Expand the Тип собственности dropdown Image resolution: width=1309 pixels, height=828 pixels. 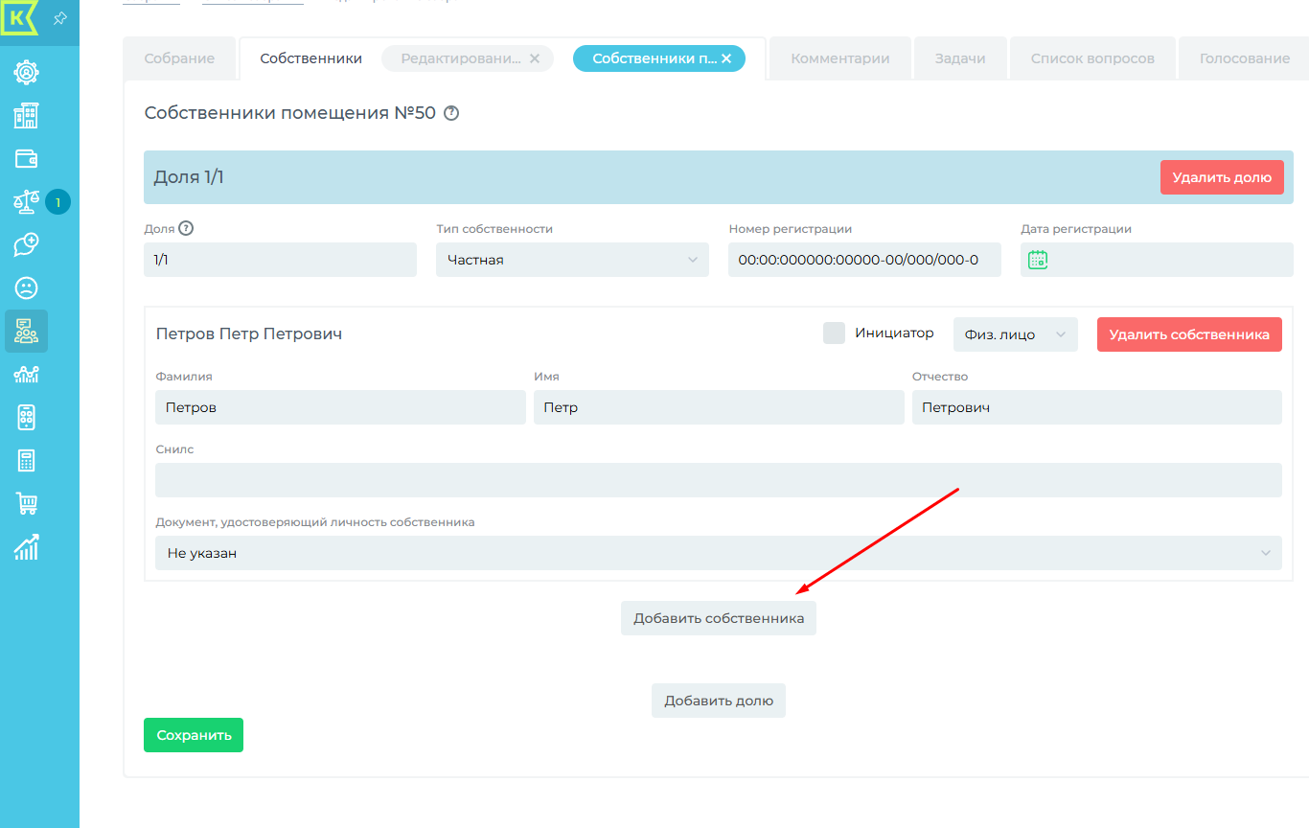pos(572,260)
